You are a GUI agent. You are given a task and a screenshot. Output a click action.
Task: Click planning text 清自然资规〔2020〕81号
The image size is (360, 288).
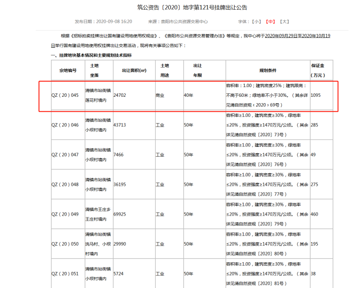coord(260,284)
